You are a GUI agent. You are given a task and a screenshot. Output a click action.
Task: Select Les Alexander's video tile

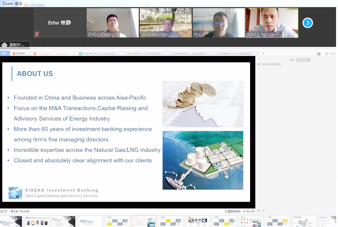[x=165, y=23]
